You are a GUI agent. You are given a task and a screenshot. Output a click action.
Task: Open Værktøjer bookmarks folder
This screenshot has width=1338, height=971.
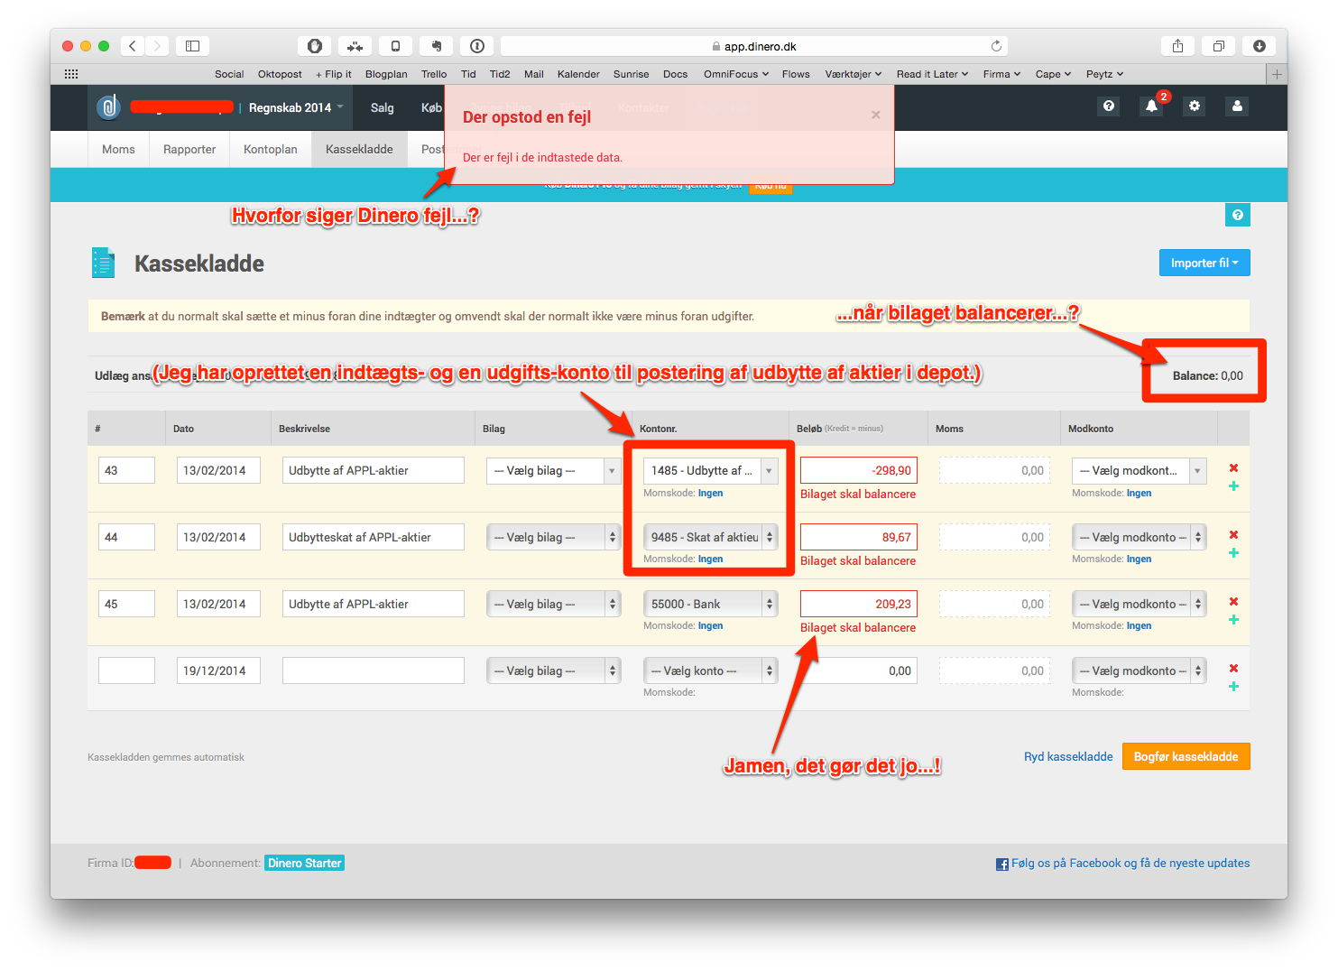(854, 74)
